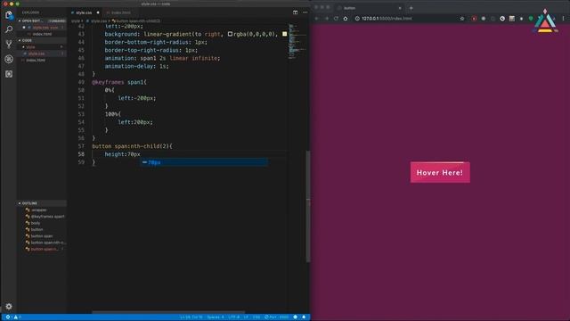
Task: Reload the browser page
Action: click(x=336, y=19)
